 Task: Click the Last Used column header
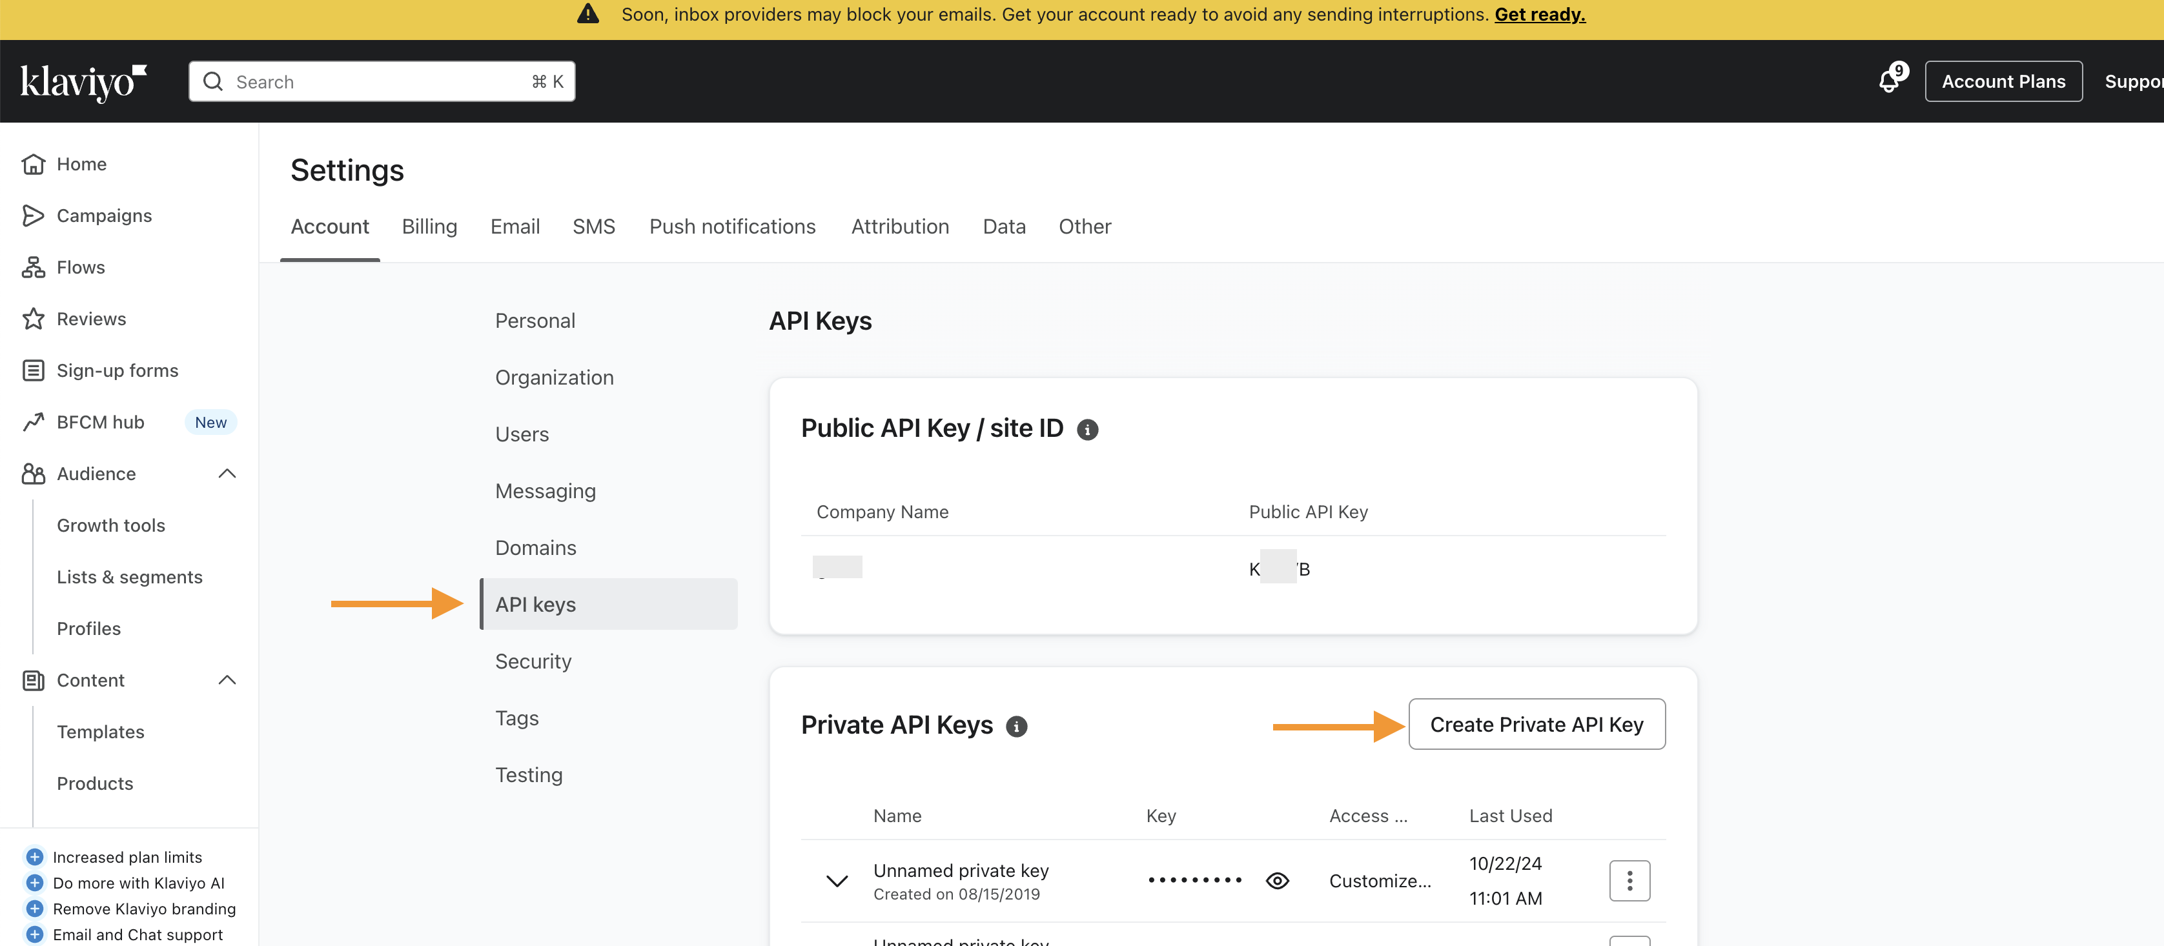[1511, 816]
